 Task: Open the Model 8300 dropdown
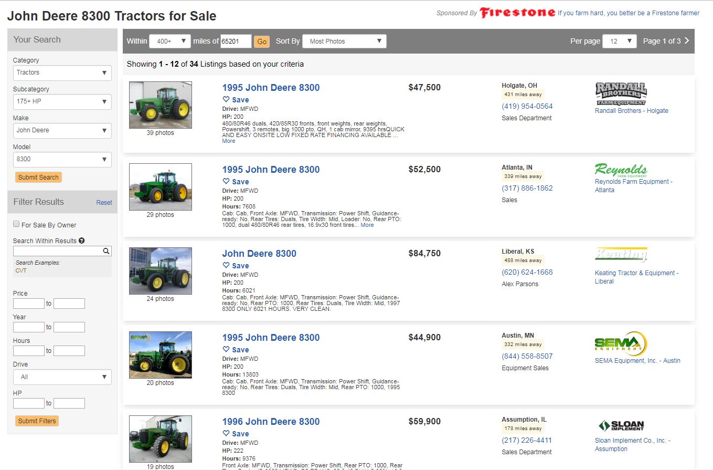pos(62,159)
